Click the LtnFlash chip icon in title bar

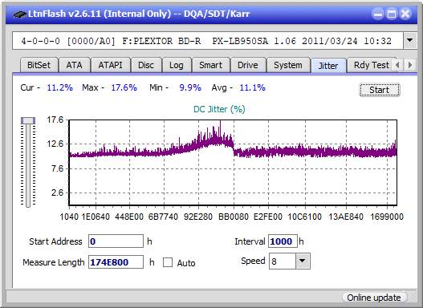[20, 14]
